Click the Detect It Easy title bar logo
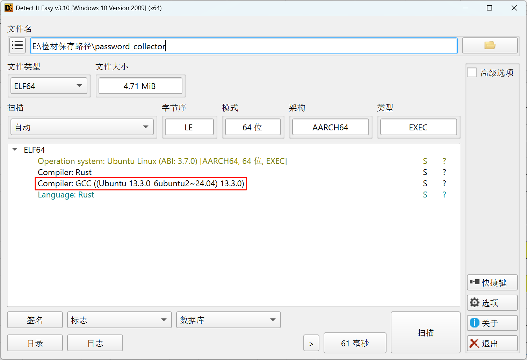Image resolution: width=527 pixels, height=360 pixels. (9, 8)
